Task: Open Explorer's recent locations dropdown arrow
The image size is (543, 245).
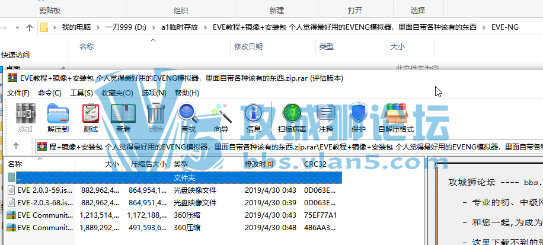Action: click(18, 28)
